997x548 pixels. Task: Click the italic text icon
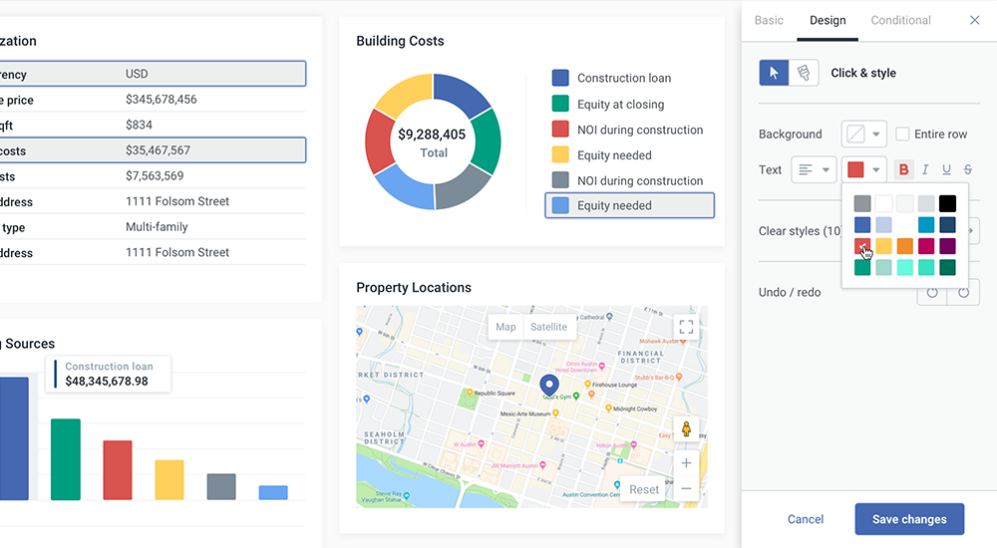(925, 169)
